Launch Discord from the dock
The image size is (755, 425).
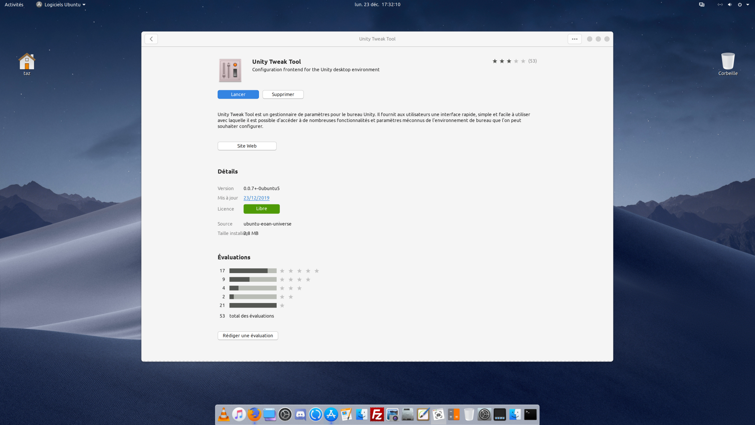tap(300, 415)
